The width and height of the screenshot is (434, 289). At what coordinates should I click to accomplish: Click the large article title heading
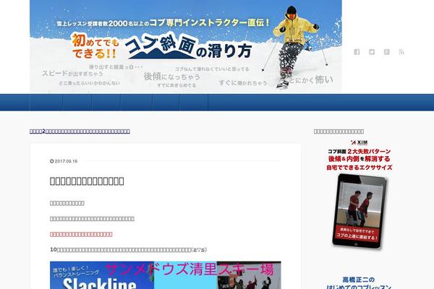(87, 181)
